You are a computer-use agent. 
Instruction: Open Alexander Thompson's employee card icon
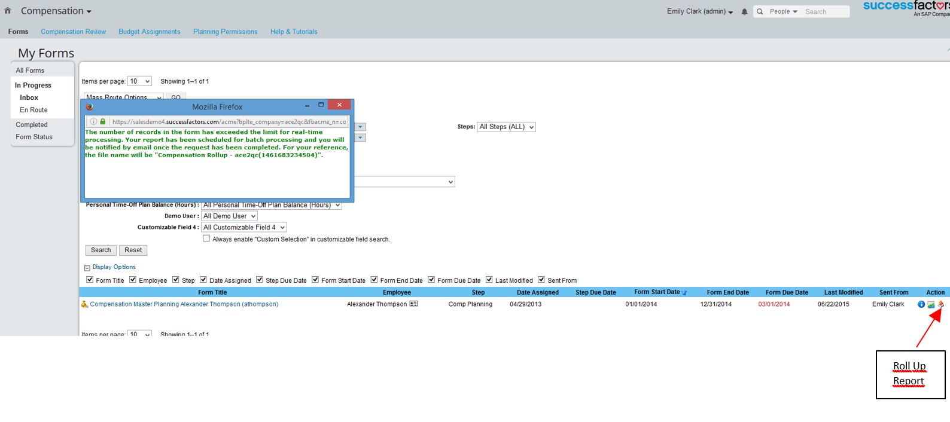[x=413, y=304]
